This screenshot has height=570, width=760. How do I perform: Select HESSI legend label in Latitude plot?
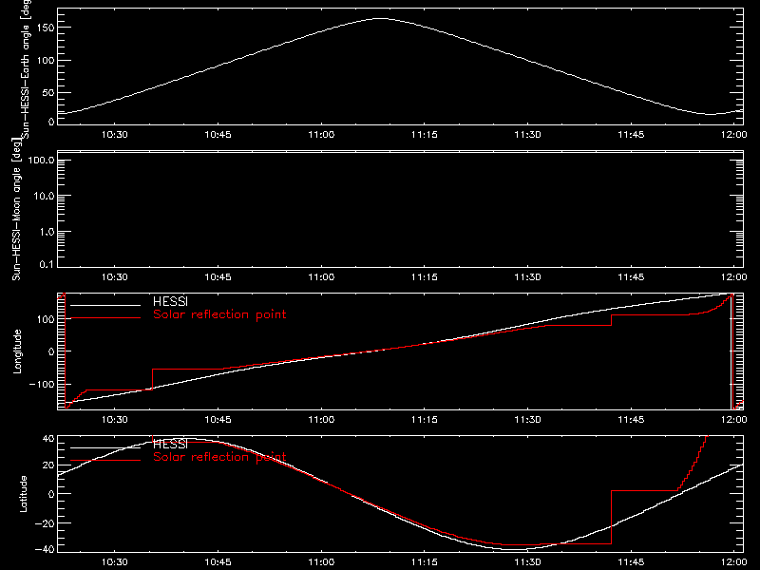(170, 444)
